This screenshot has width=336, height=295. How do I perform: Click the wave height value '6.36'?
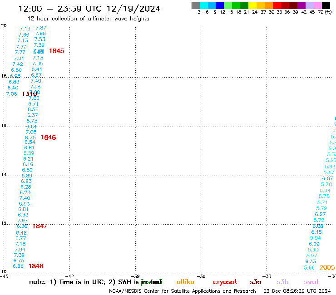(x=22, y=226)
